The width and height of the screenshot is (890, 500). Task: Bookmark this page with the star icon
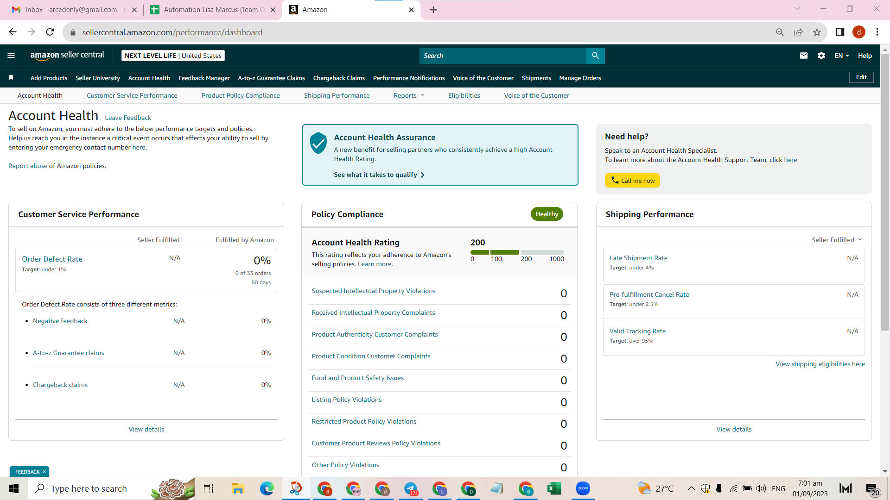coord(817,32)
